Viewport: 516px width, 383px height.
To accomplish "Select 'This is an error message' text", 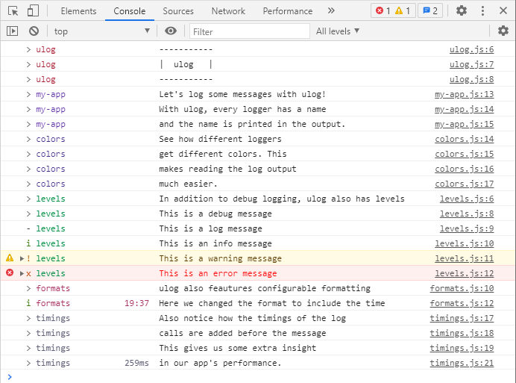I will click(x=218, y=273).
